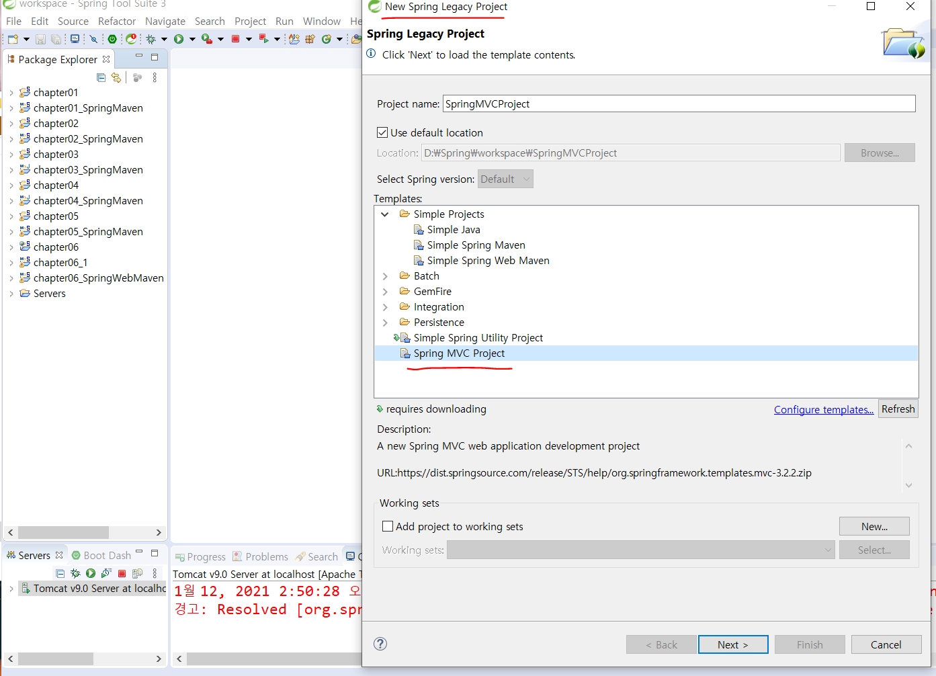This screenshot has width=936, height=676.
Task: Expand the Batch templates folder
Action: tap(385, 276)
